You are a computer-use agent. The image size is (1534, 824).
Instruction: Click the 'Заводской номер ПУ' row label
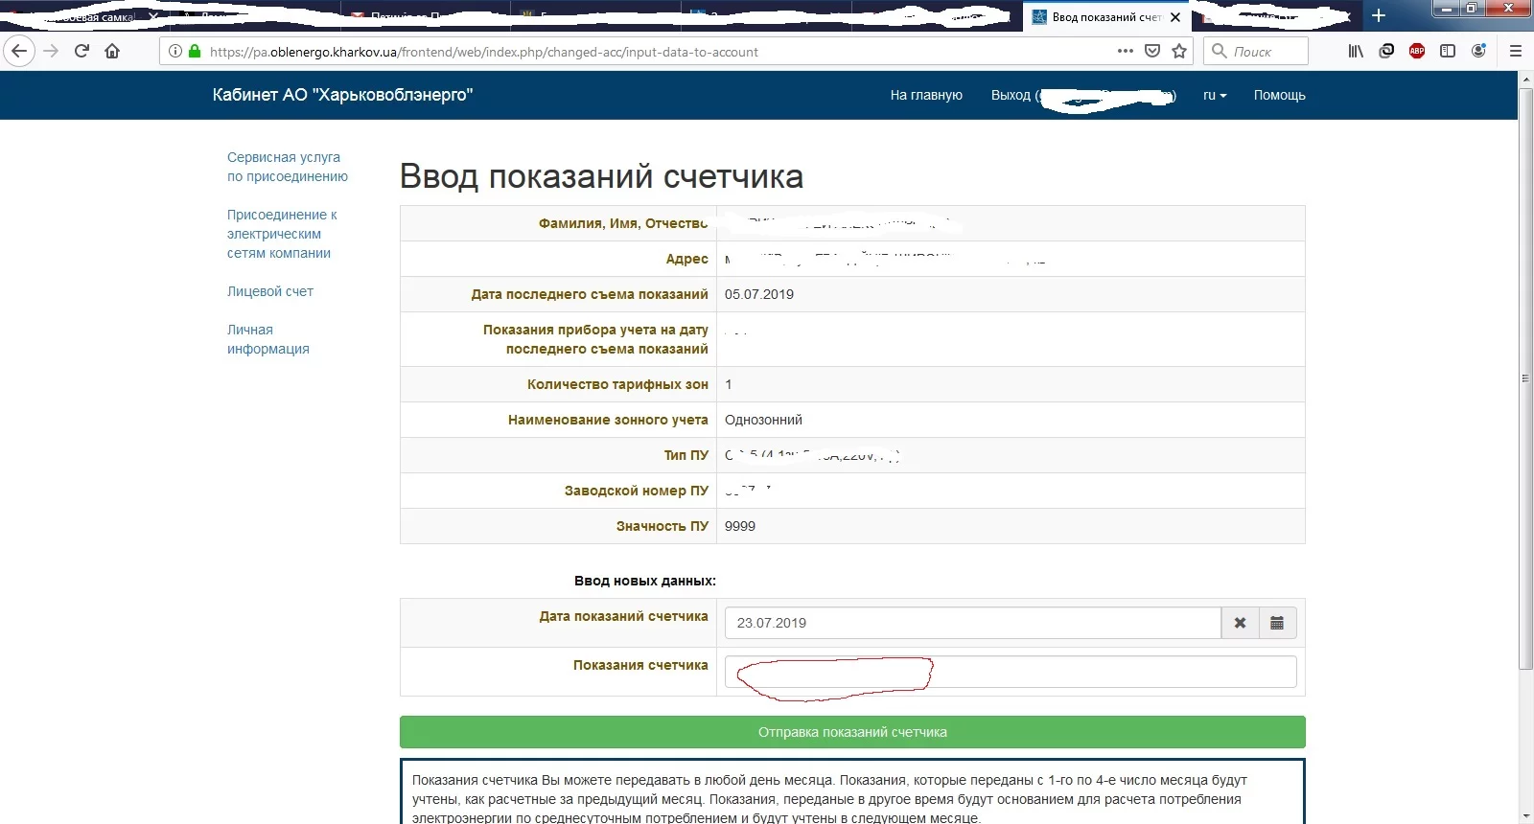point(637,491)
